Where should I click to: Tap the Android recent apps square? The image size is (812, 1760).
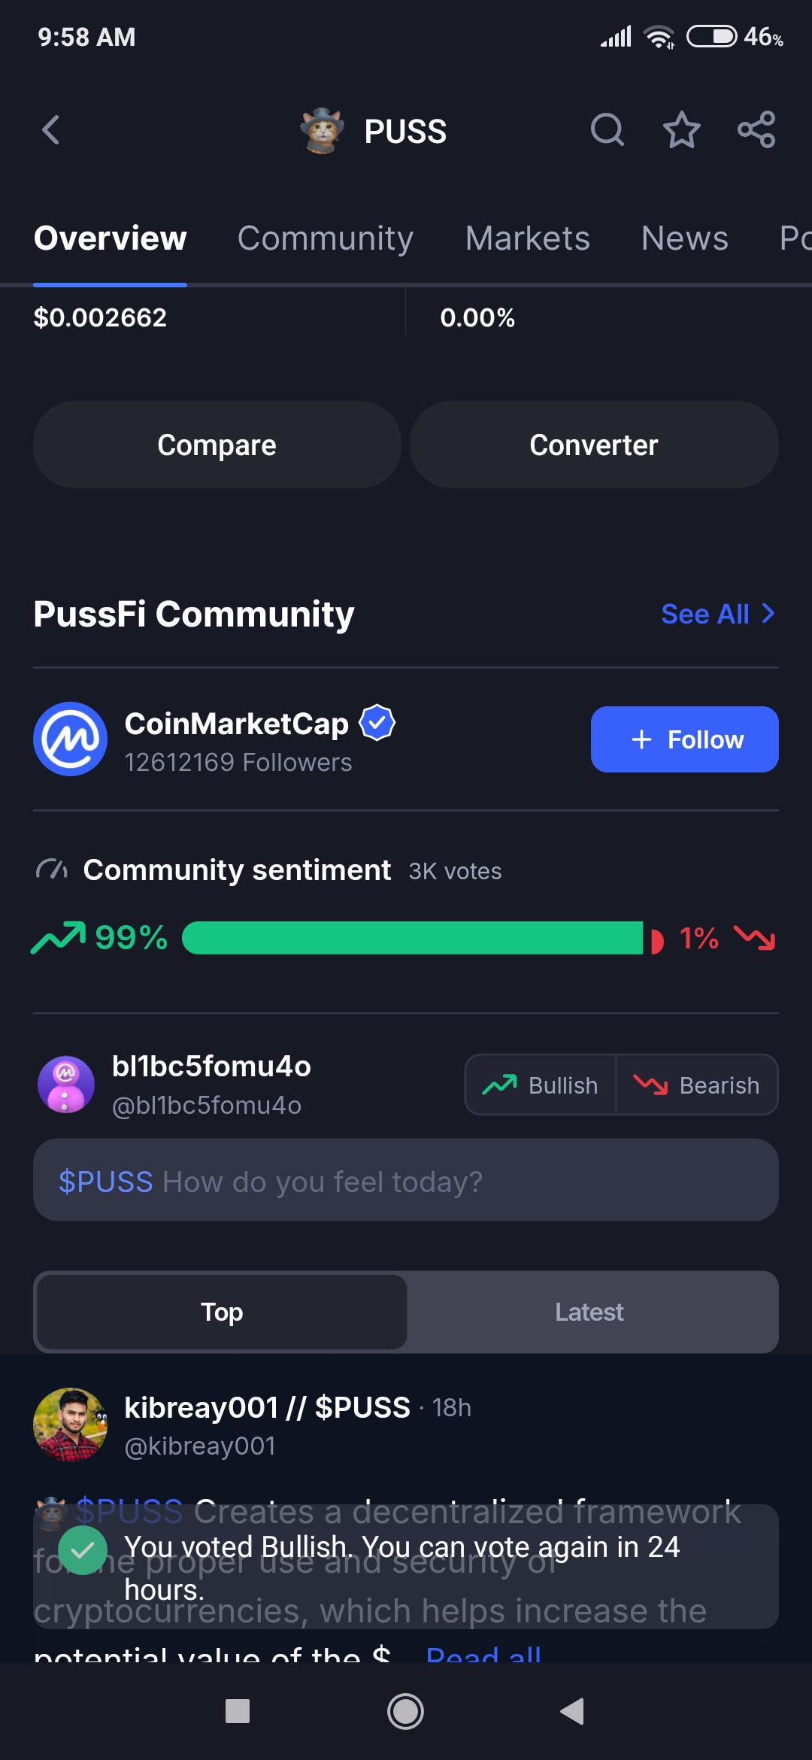click(x=238, y=1712)
